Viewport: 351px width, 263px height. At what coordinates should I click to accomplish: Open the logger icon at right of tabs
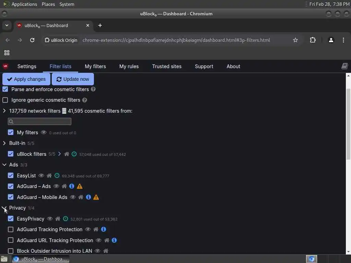pos(344,66)
